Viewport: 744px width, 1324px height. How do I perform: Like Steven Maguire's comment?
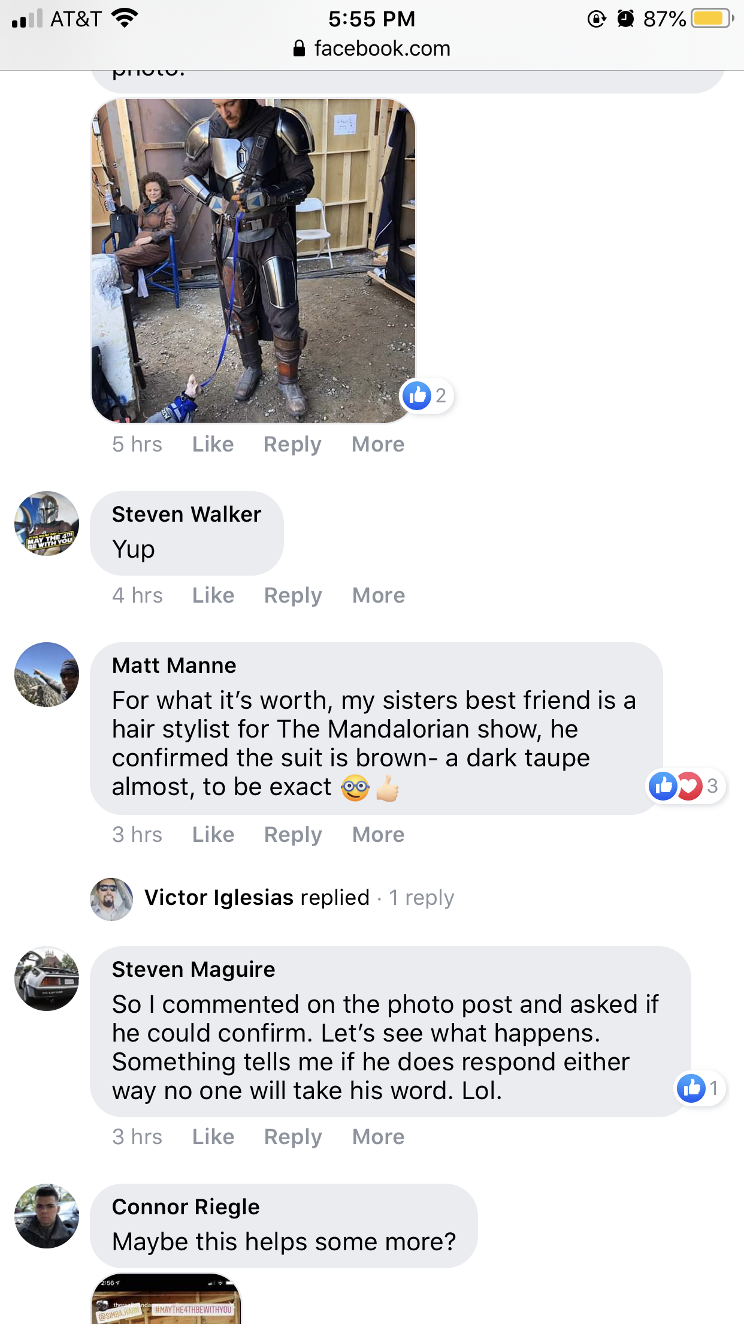(x=213, y=1137)
